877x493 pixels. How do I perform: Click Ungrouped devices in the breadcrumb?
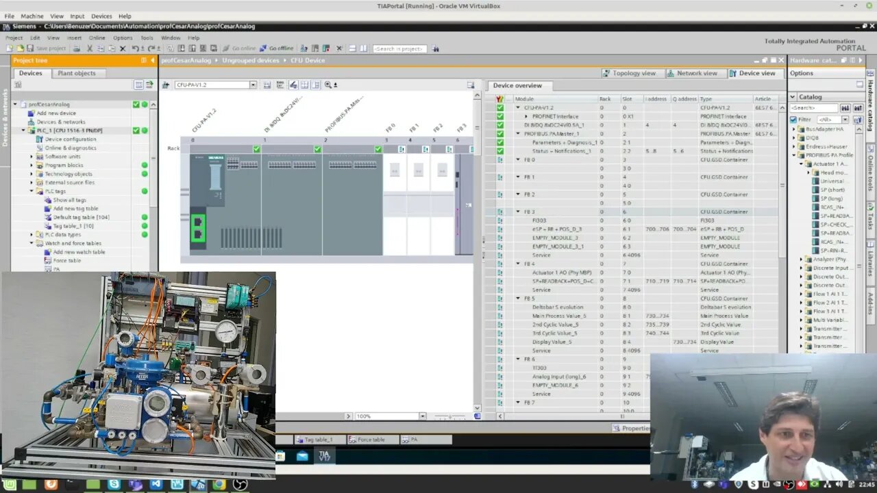(x=251, y=60)
